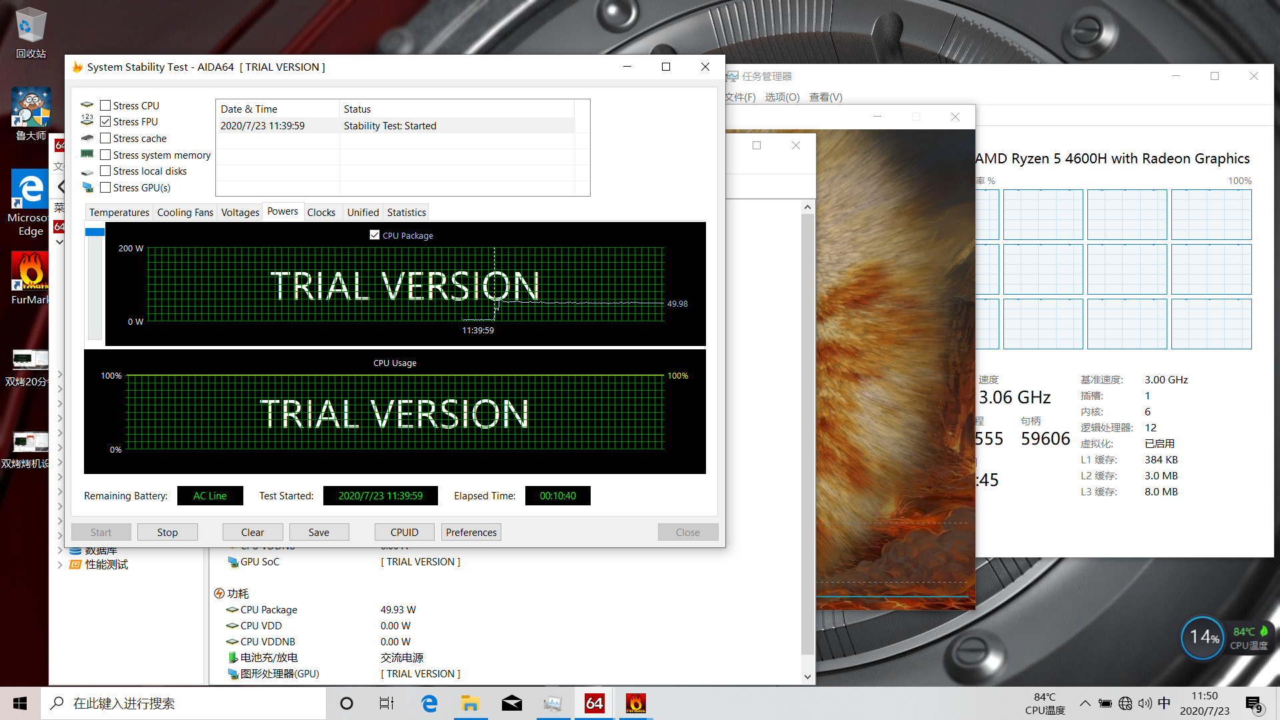Open the notification center icon
The width and height of the screenshot is (1280, 720).
1253,704
